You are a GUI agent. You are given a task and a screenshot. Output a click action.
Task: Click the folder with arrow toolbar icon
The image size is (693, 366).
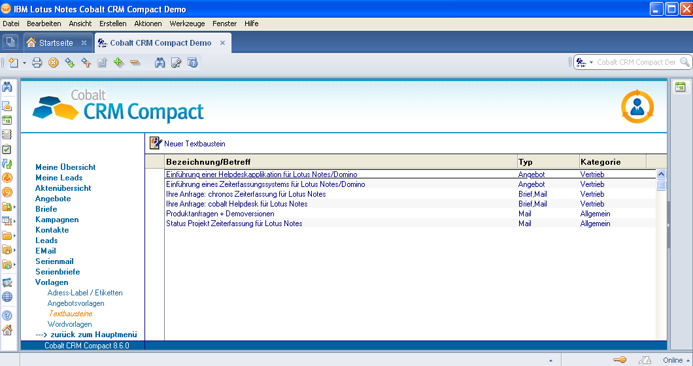click(x=103, y=63)
